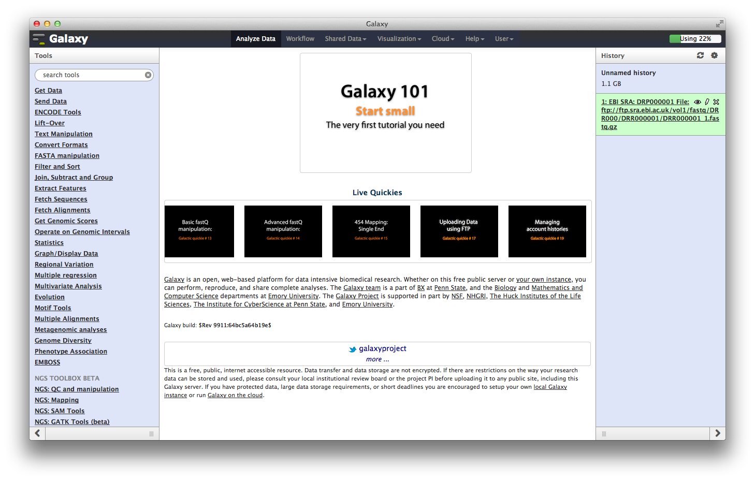Select the Analyze Data tab

[x=256, y=39]
